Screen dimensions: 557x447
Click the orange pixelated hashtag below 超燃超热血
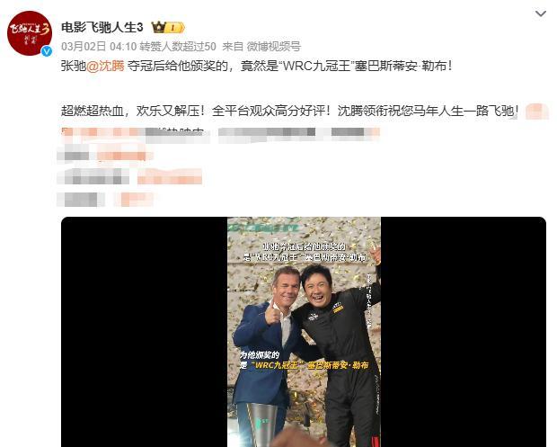point(103,132)
